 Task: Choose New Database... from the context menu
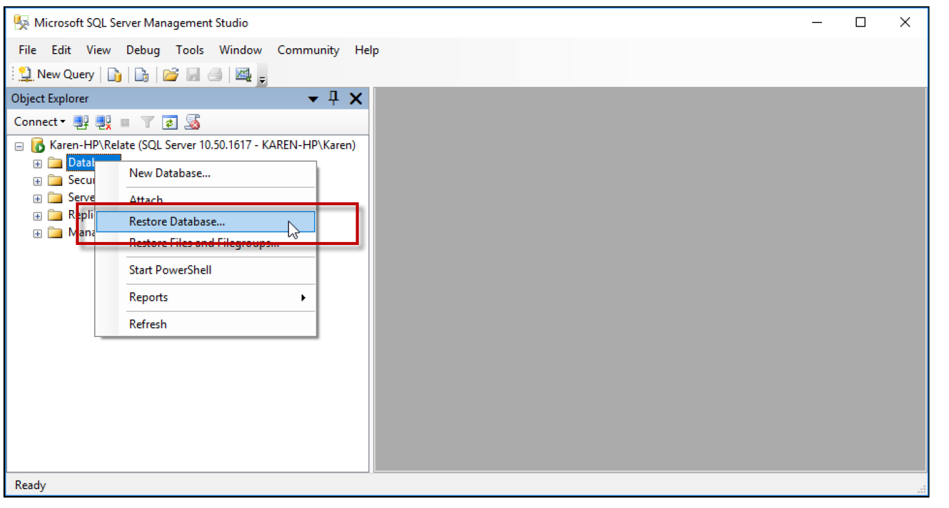pos(206,174)
